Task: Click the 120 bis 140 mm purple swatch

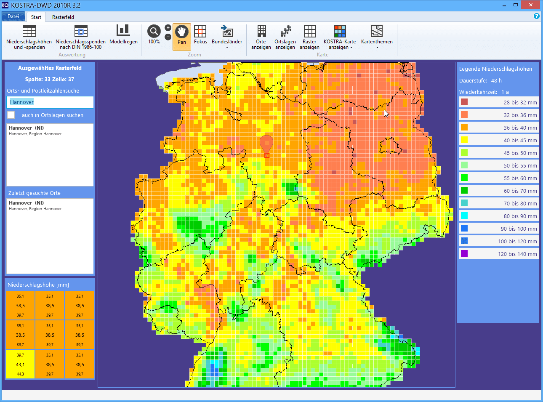Action: [464, 253]
